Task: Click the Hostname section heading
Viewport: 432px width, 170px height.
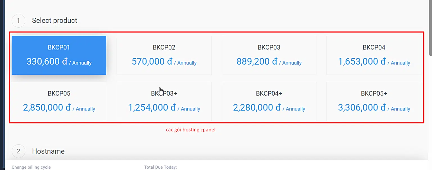Action: point(48,151)
